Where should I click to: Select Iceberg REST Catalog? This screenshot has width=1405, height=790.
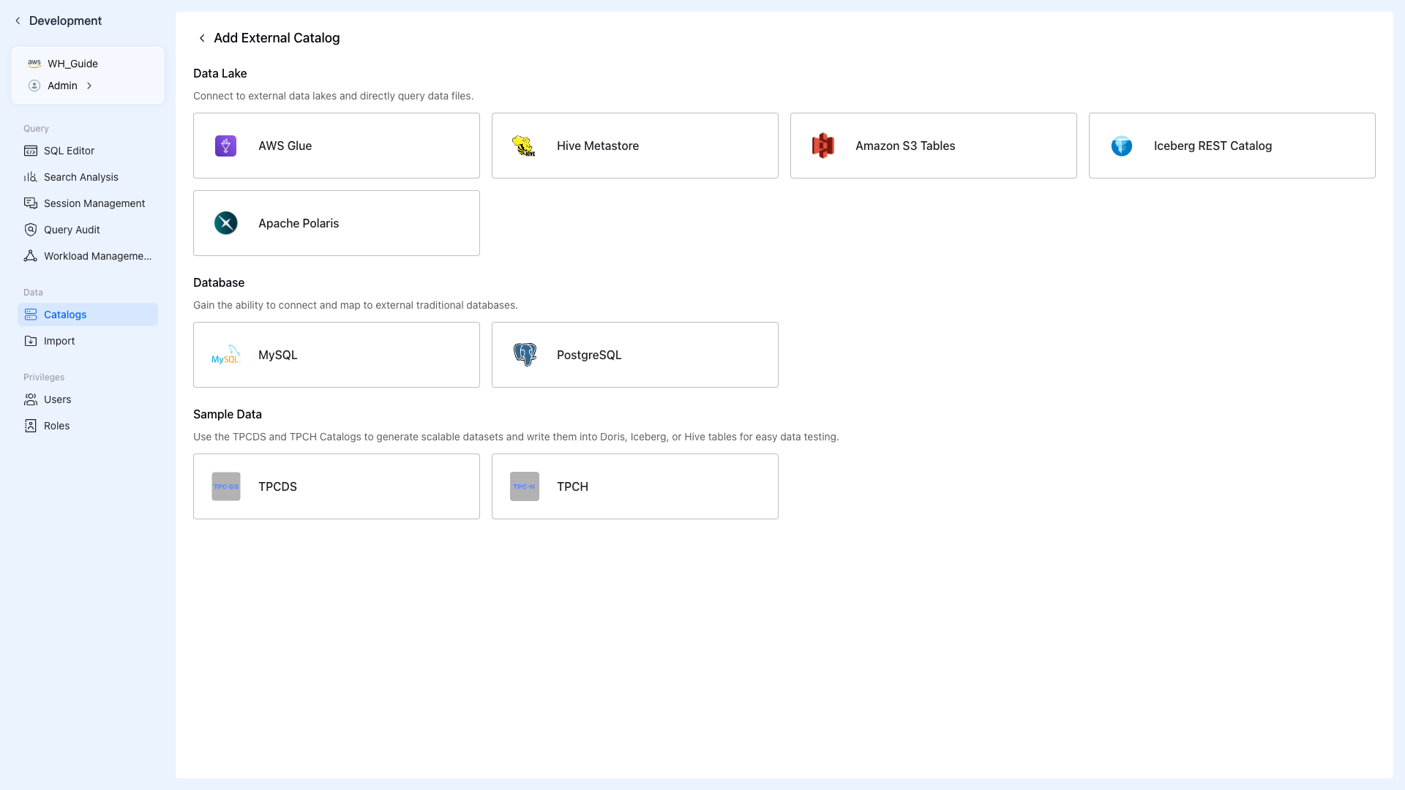pos(1232,146)
